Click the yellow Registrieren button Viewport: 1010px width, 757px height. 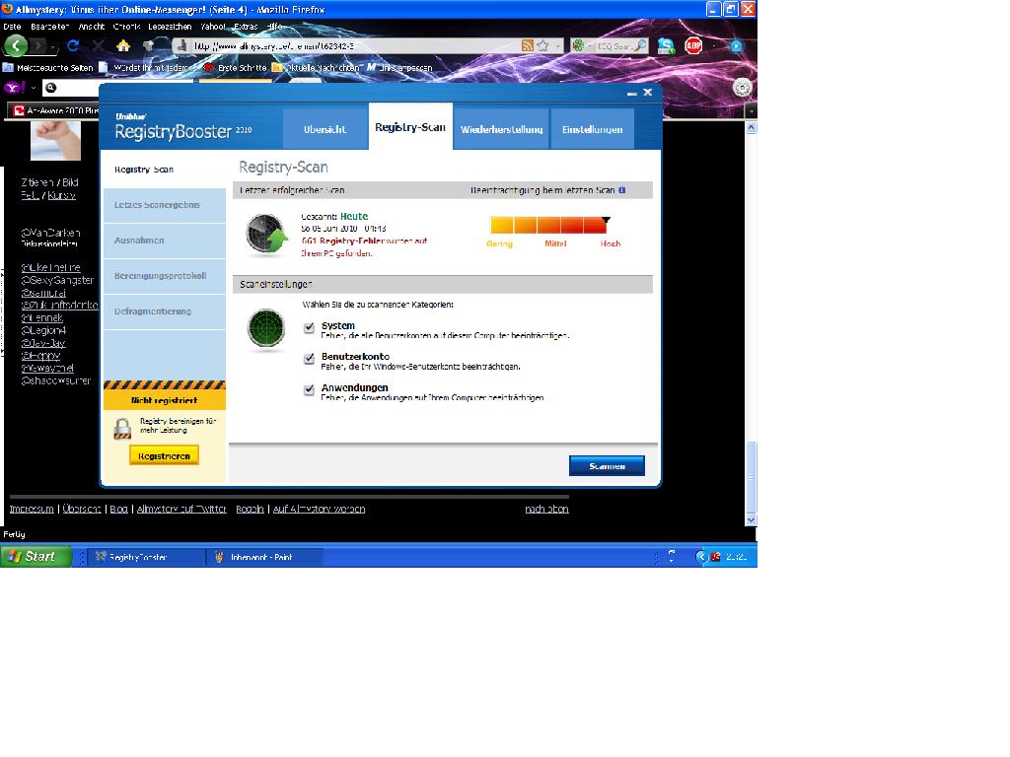[165, 455]
